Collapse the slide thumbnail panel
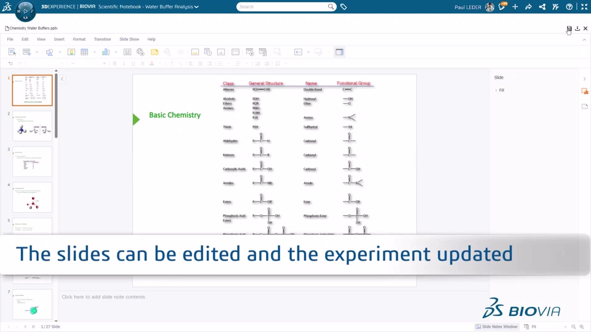Viewport: 591px width, 332px height. (x=62, y=79)
